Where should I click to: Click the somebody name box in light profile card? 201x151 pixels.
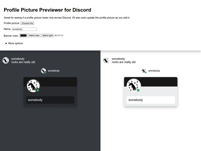[151, 100]
